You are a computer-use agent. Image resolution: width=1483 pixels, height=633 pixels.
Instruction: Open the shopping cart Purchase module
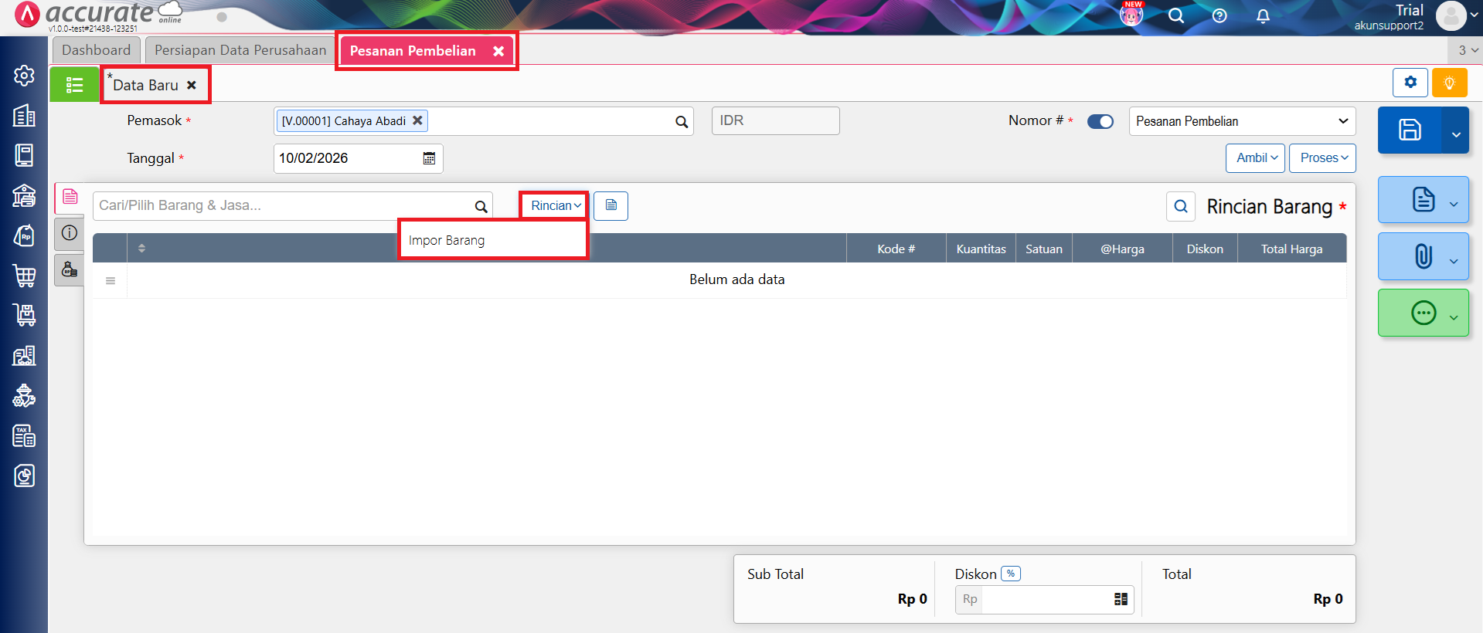24,276
